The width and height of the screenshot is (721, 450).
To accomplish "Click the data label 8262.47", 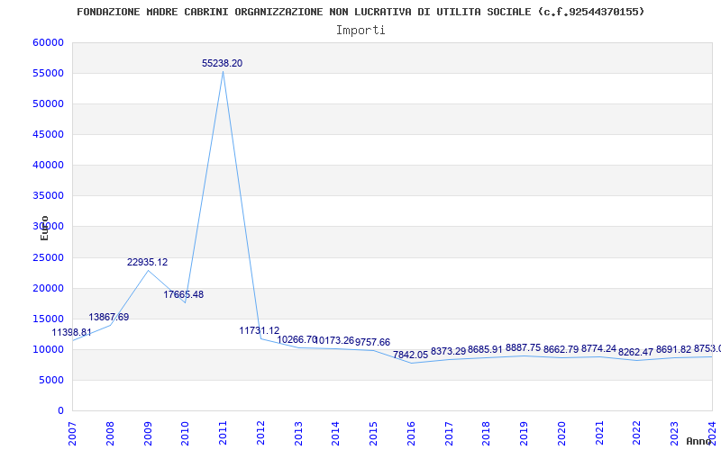I will pos(636,353).
